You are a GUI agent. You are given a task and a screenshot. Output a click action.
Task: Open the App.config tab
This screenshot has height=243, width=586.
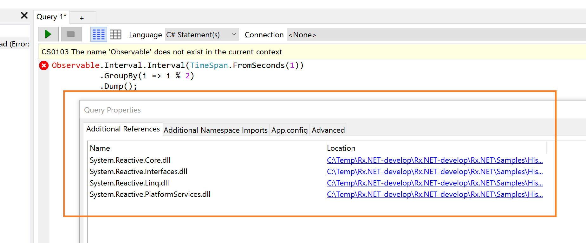pyautogui.click(x=290, y=130)
